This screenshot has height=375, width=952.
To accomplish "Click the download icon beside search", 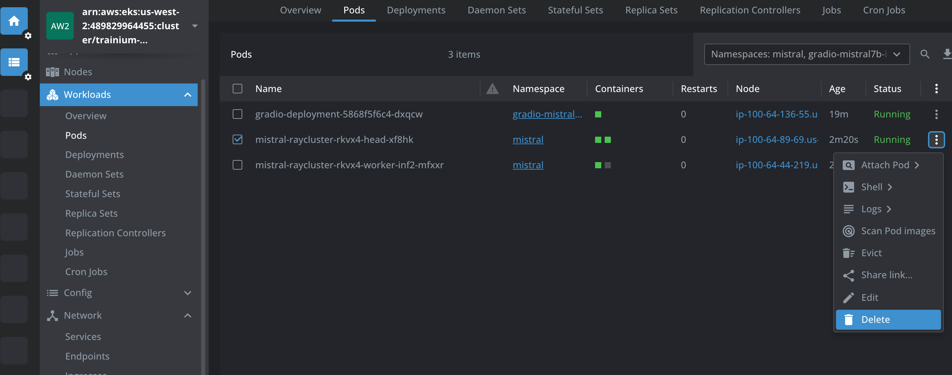I will click(x=947, y=54).
